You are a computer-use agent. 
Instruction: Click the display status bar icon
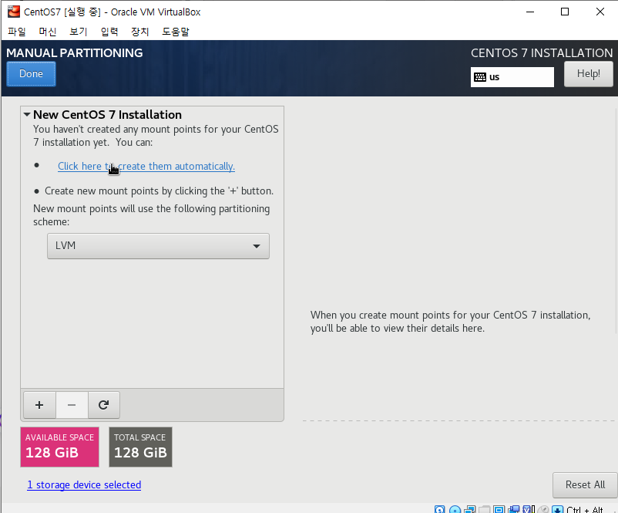point(499,509)
